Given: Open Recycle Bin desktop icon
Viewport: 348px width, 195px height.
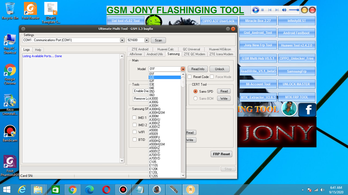Looking at the screenshot, I should pos(10,11).
